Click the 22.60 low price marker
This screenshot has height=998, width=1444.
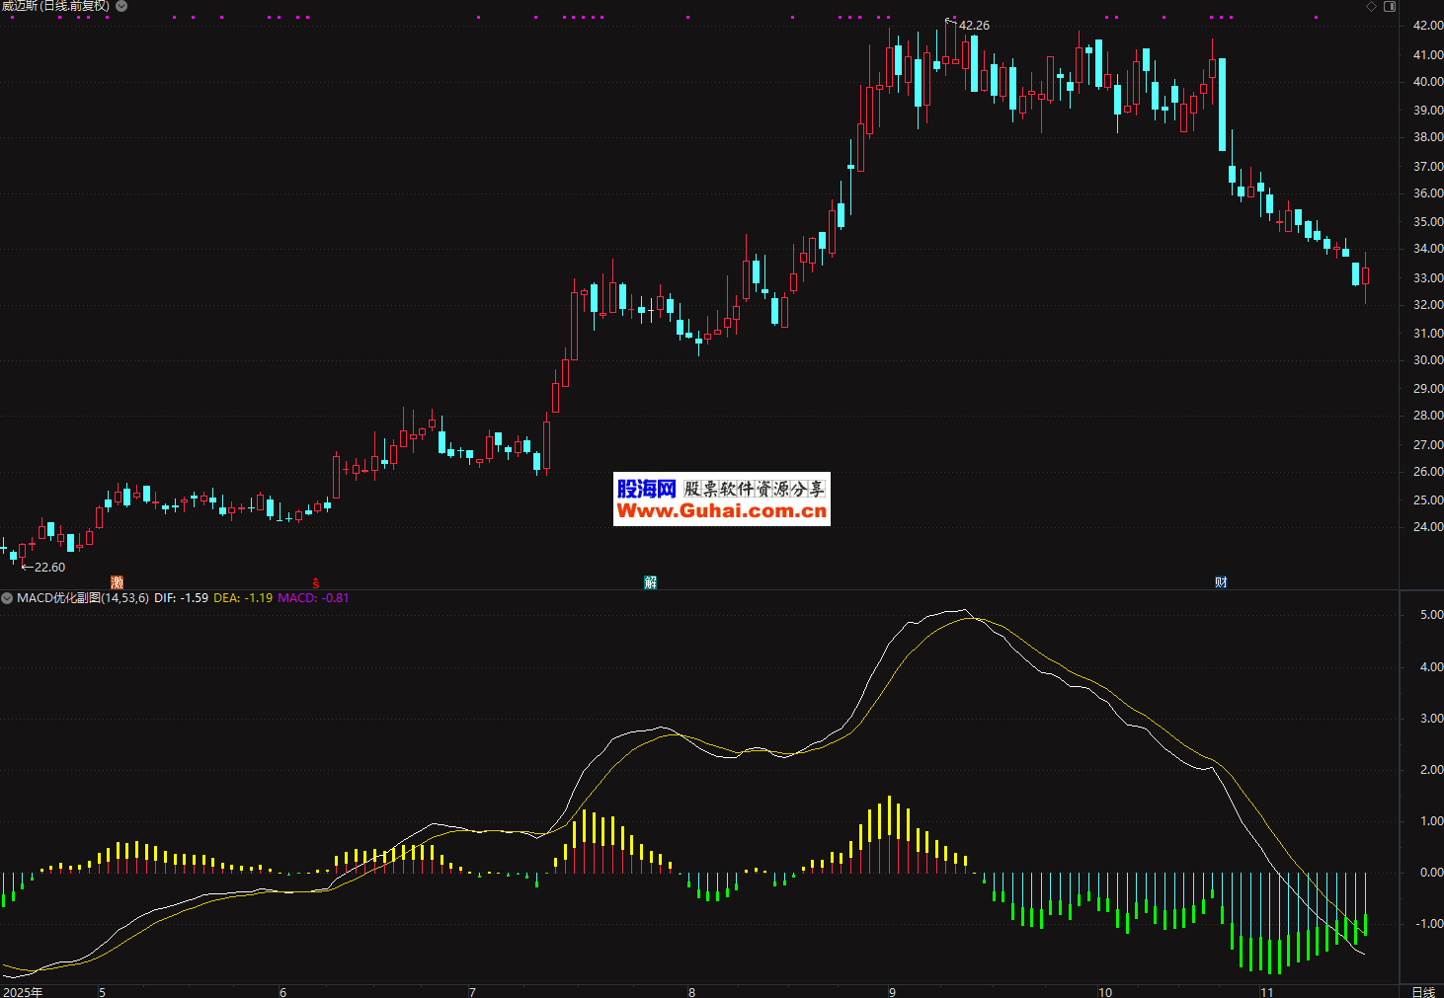(x=48, y=567)
